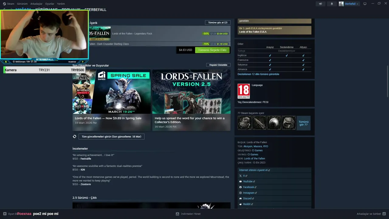This screenshot has height=219, width=389.
Task: Click the Discord logo icon
Action: coord(241,199)
